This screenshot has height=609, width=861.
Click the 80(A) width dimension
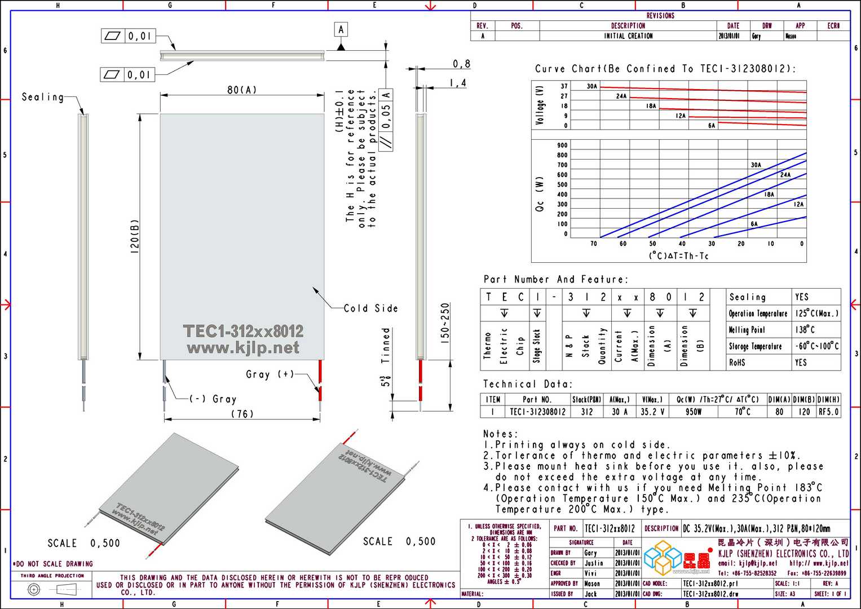[242, 90]
